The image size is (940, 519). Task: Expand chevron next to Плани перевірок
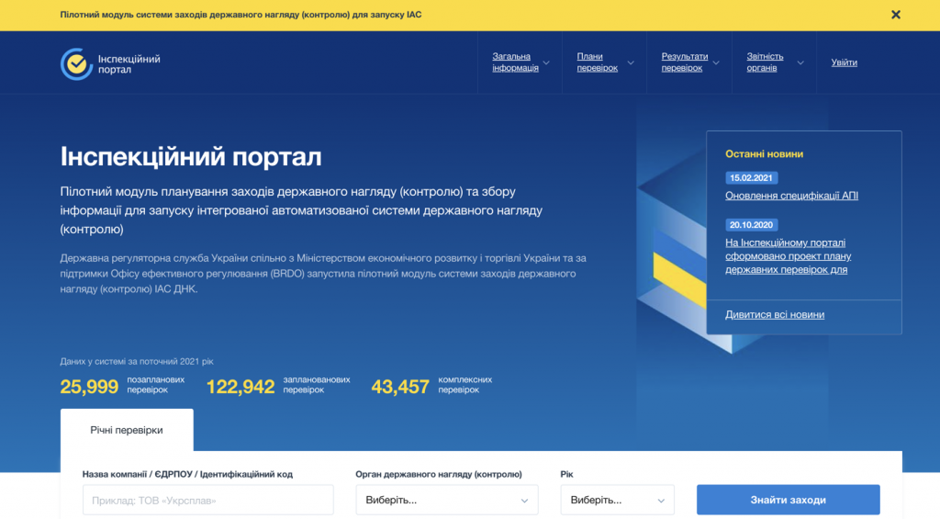pos(631,62)
